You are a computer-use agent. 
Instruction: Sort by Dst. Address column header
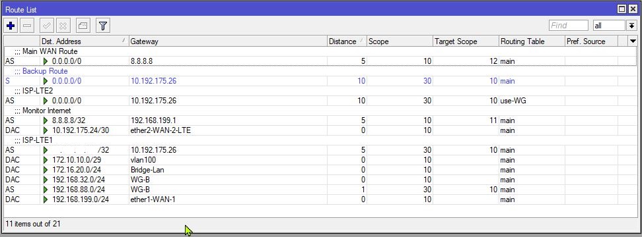pos(84,41)
